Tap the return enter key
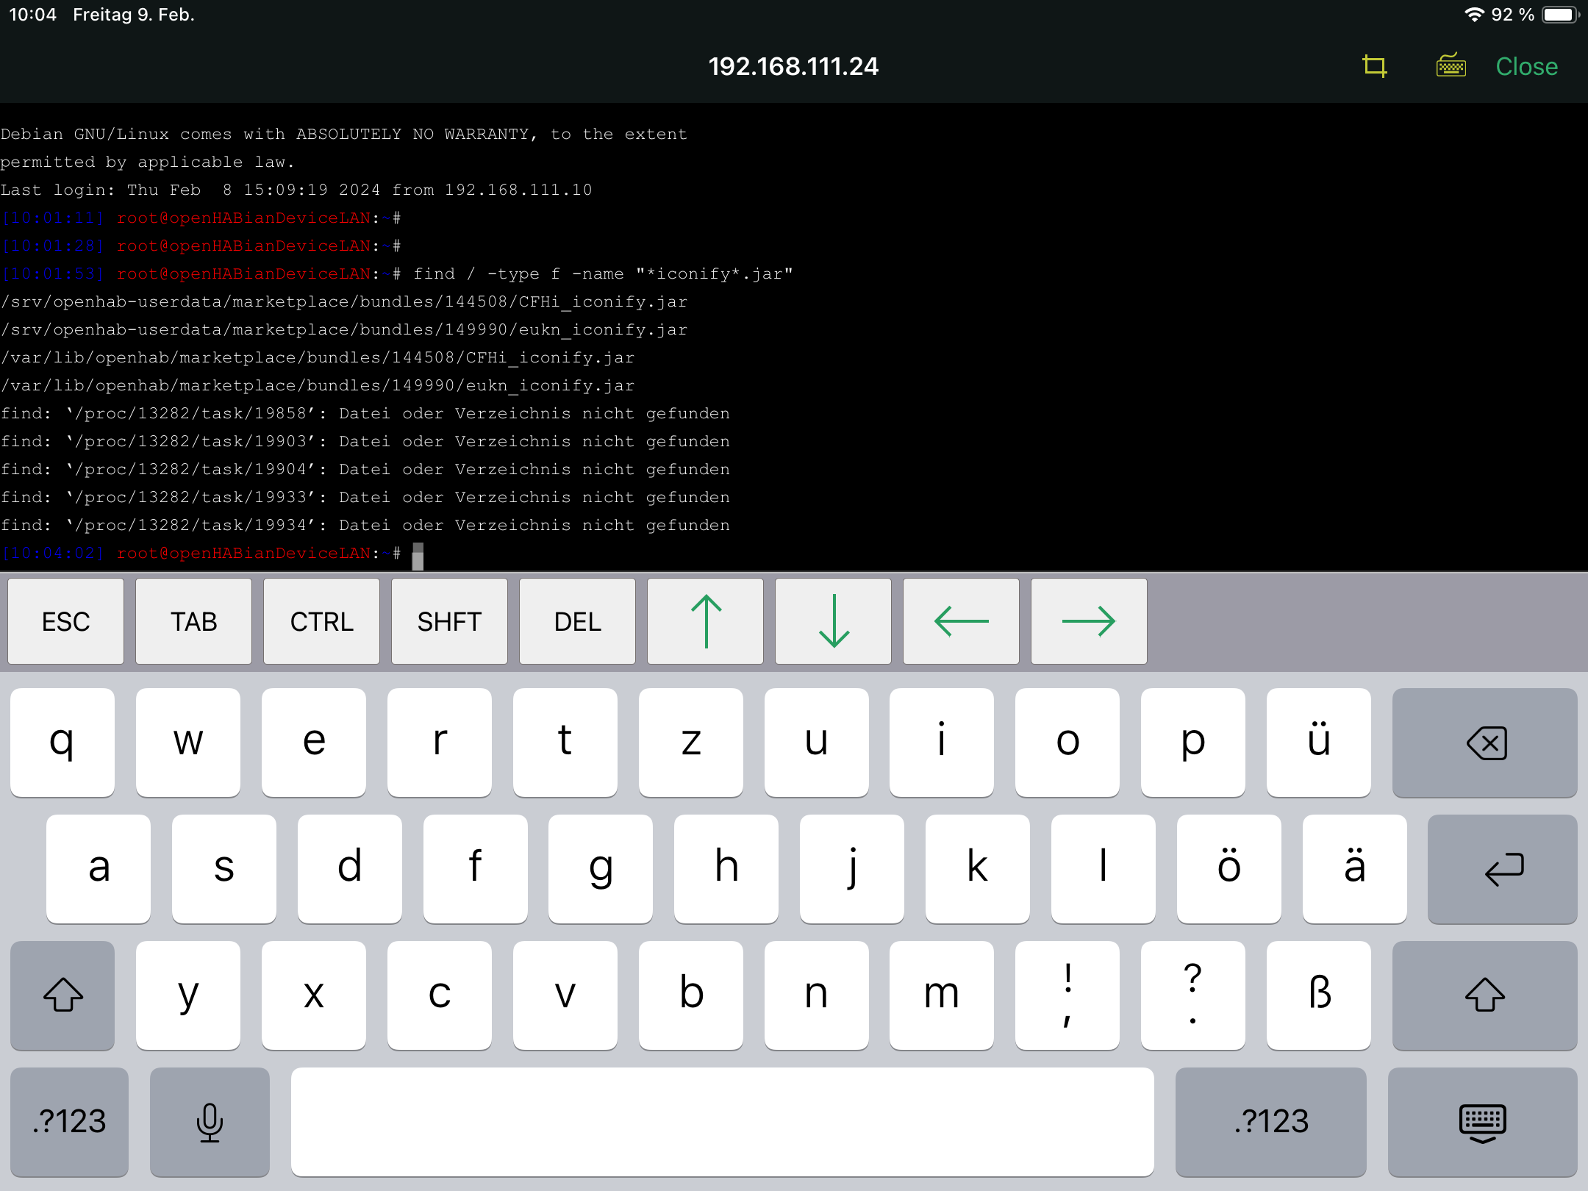This screenshot has height=1191, width=1588. click(1502, 869)
